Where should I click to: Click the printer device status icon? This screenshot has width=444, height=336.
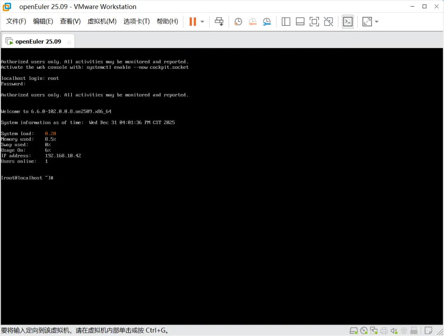click(x=384, y=331)
